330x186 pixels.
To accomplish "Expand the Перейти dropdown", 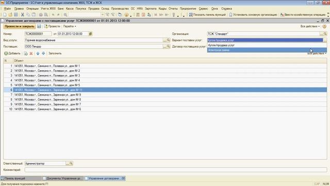I will (70, 26).
